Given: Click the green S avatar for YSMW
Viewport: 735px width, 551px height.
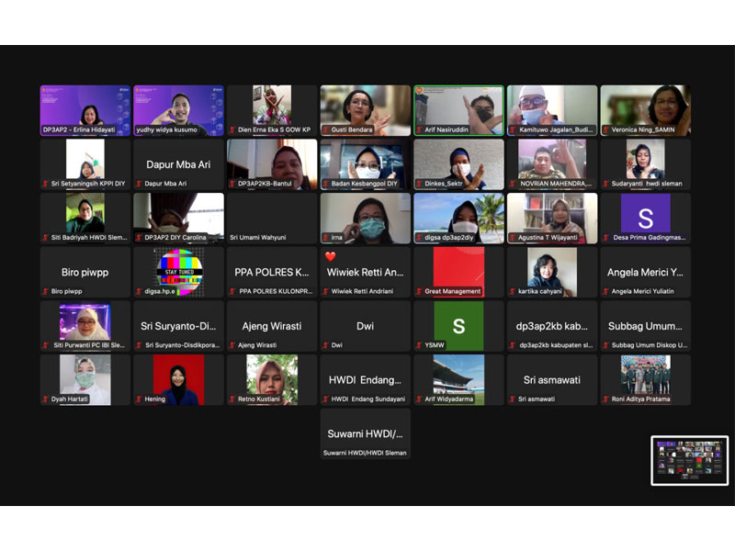Looking at the screenshot, I should pyautogui.click(x=458, y=326).
